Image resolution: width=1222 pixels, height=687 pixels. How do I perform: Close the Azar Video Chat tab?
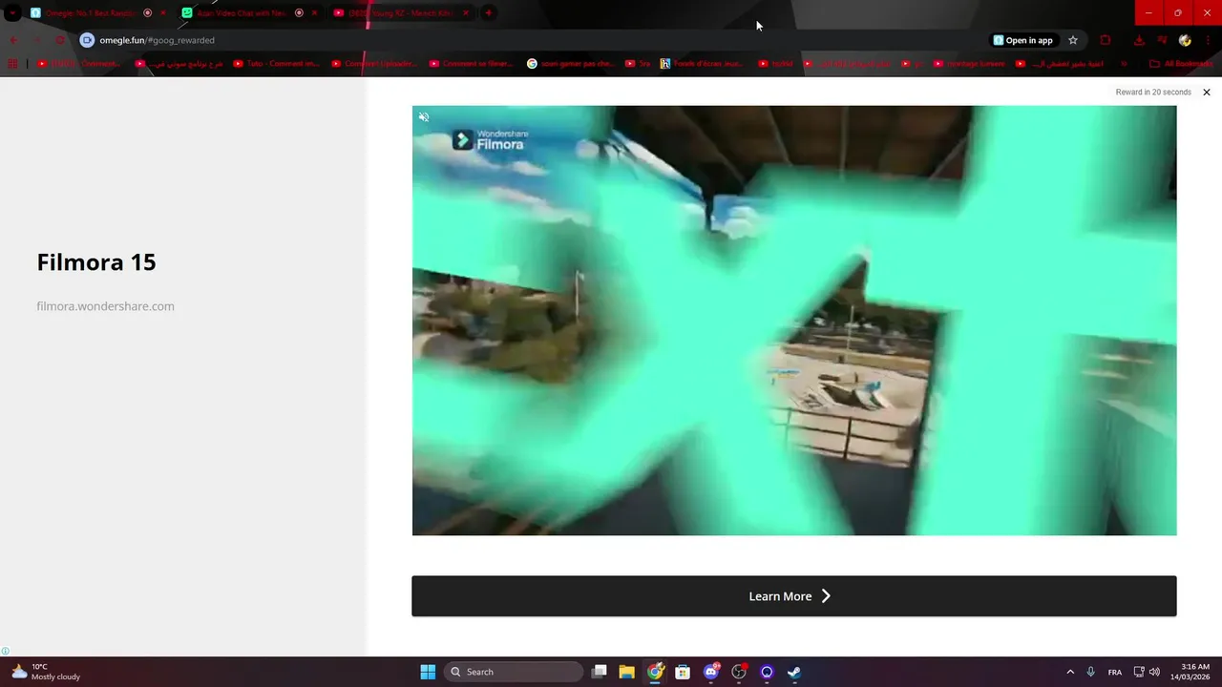(x=314, y=13)
